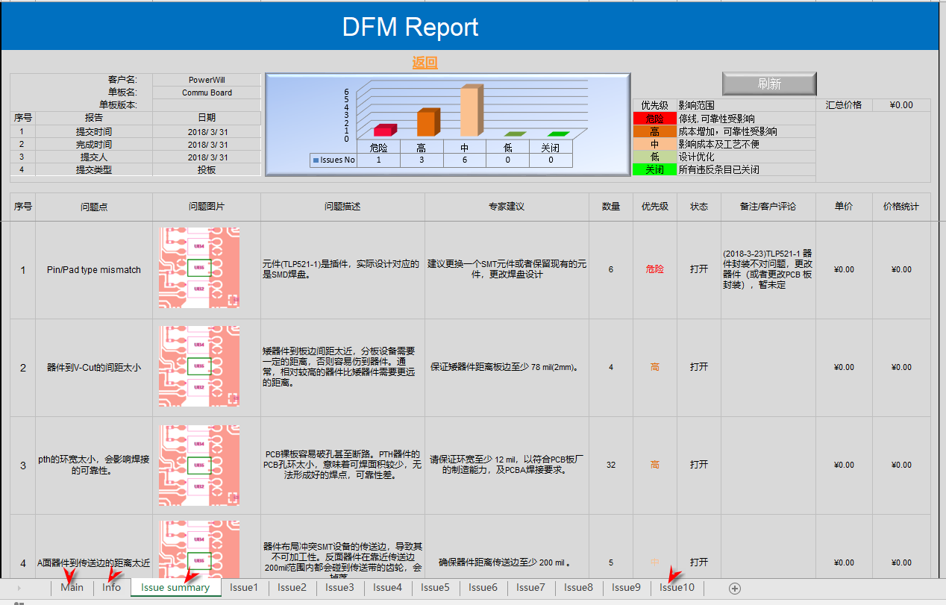946x605 pixels.
Task: Click the Issues No legend in the chart
Action: (x=333, y=159)
